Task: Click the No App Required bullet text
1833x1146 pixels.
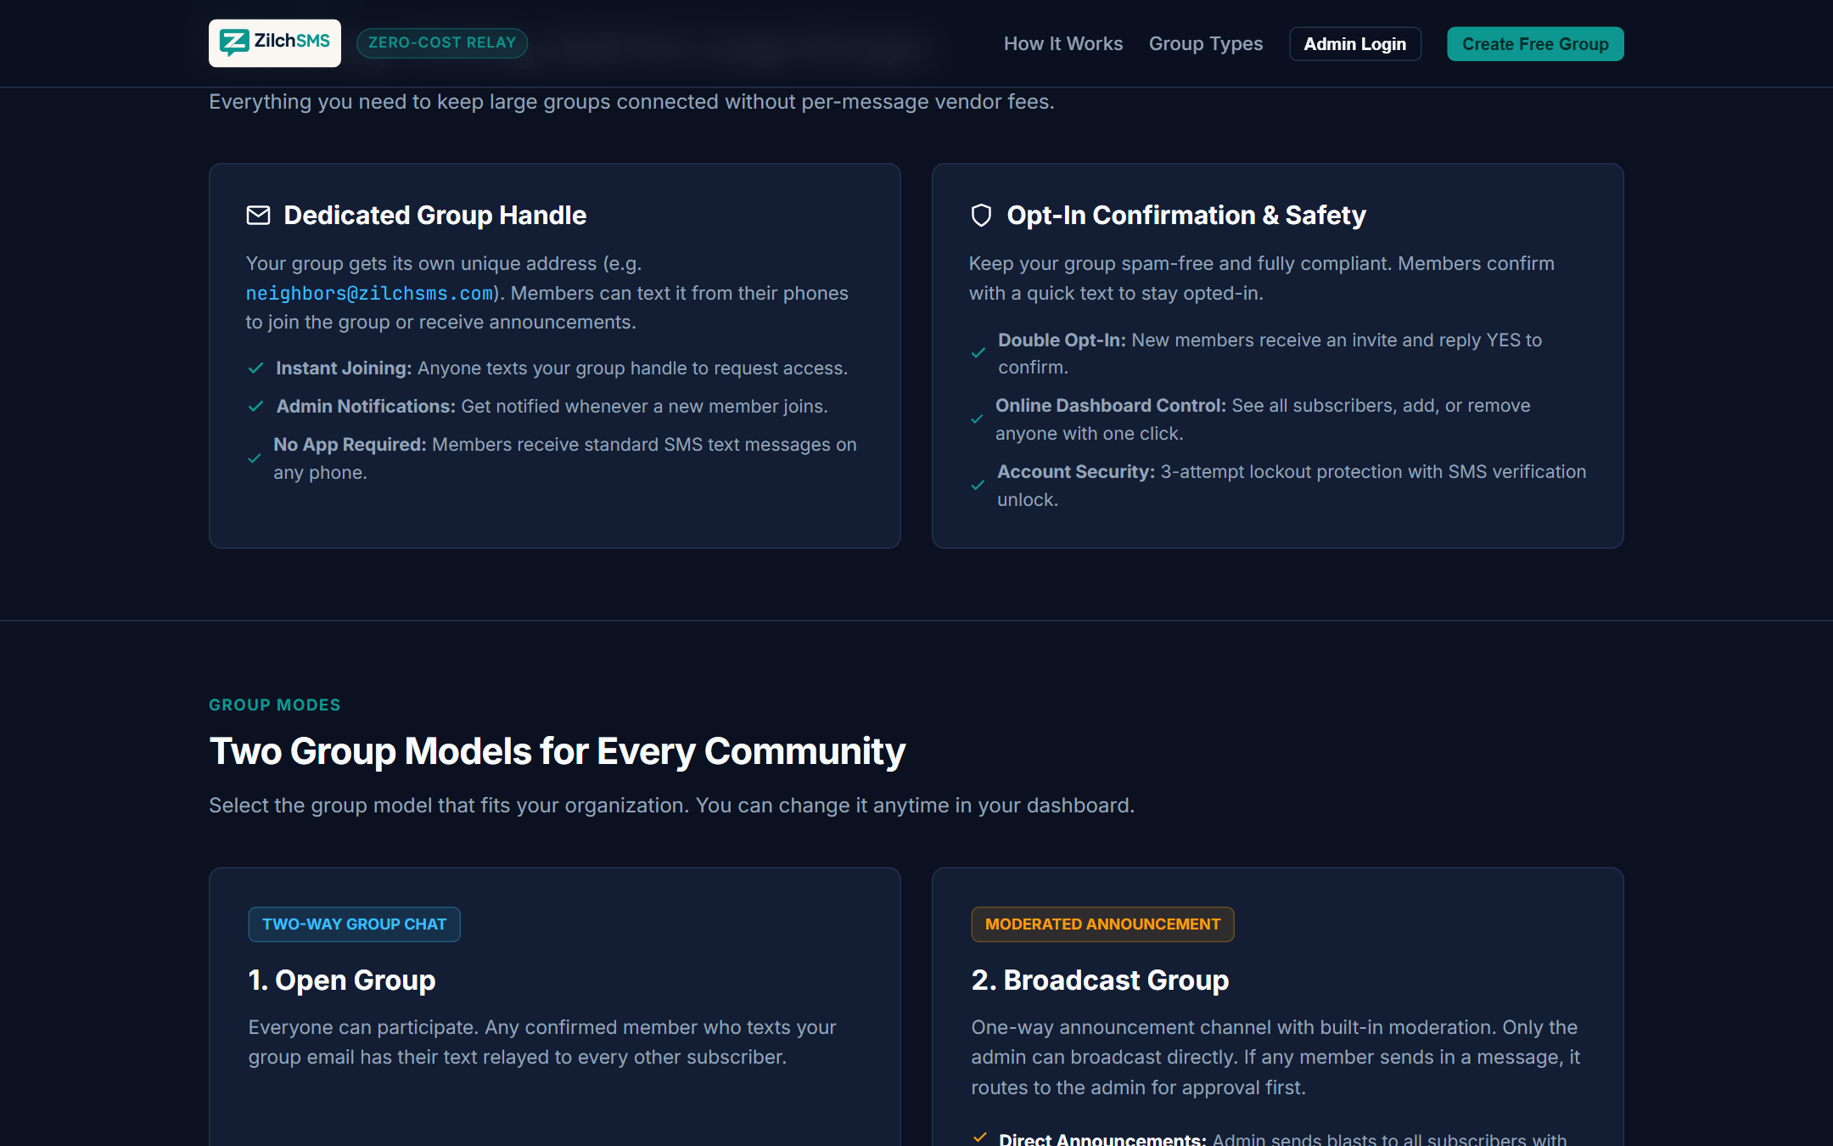Action: click(565, 458)
